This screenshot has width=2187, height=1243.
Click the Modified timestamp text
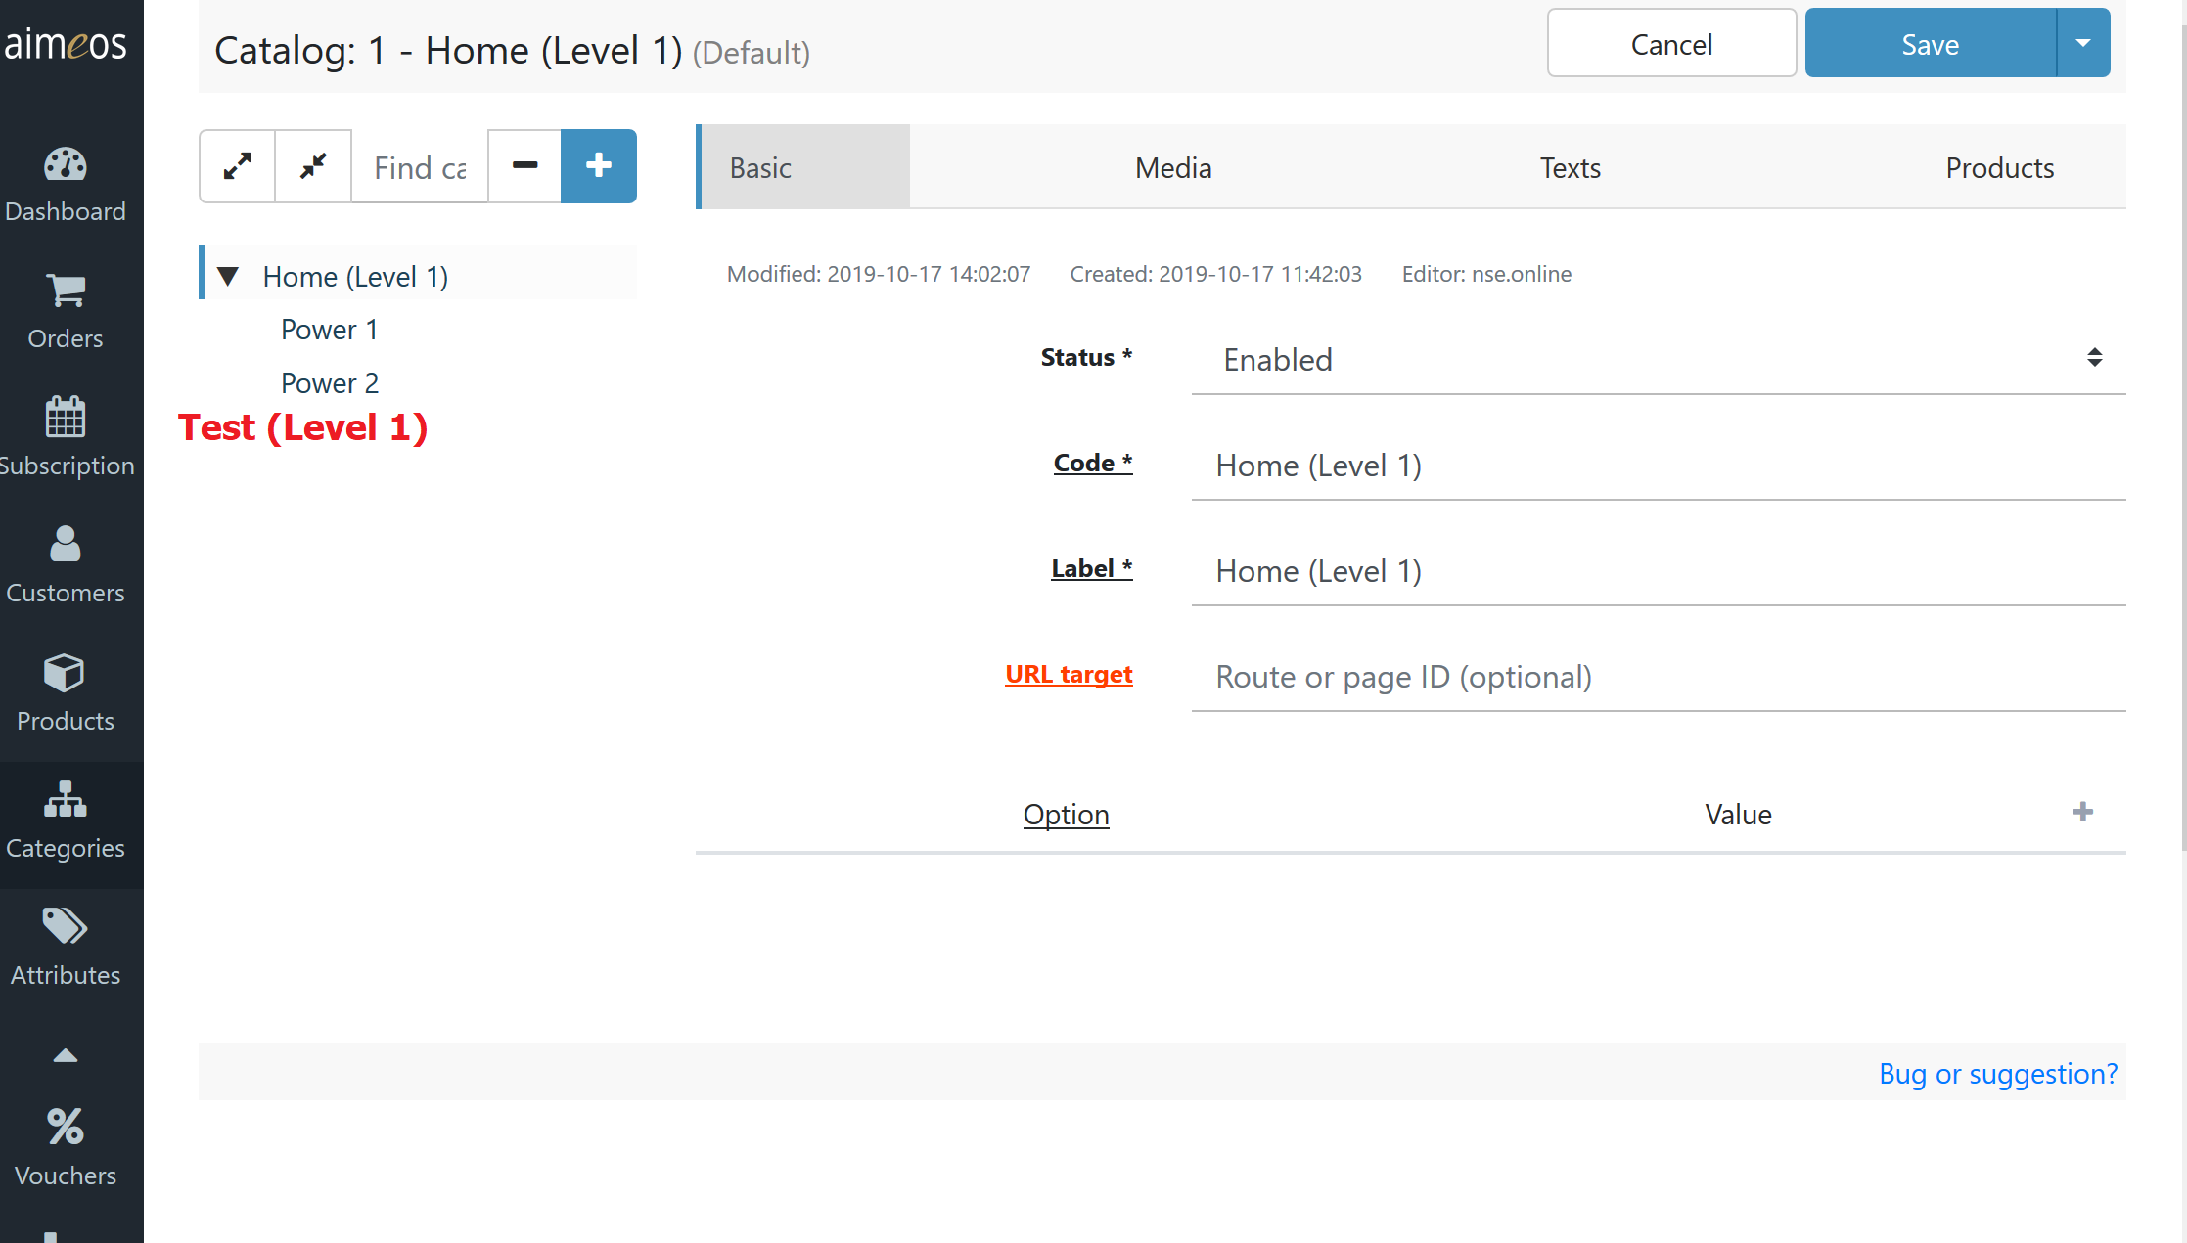[879, 274]
